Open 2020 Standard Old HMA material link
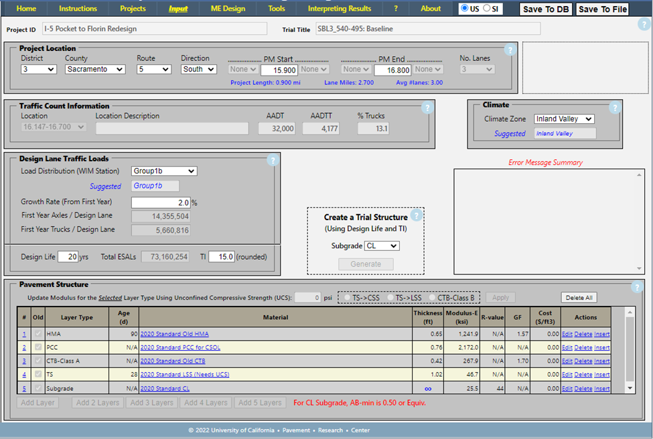This screenshot has height=439, width=653. pyautogui.click(x=174, y=334)
